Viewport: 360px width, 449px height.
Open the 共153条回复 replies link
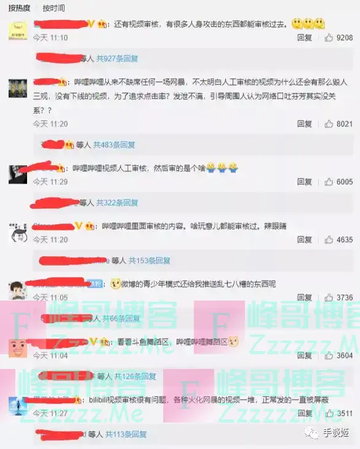coord(149,261)
